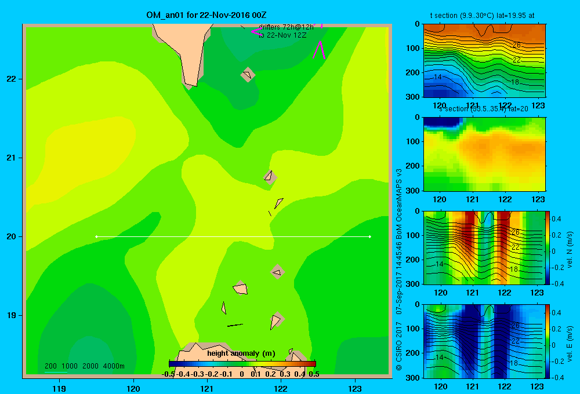Click the 'height anomaly (m)' label
The width and height of the screenshot is (580, 394).
click(x=241, y=353)
